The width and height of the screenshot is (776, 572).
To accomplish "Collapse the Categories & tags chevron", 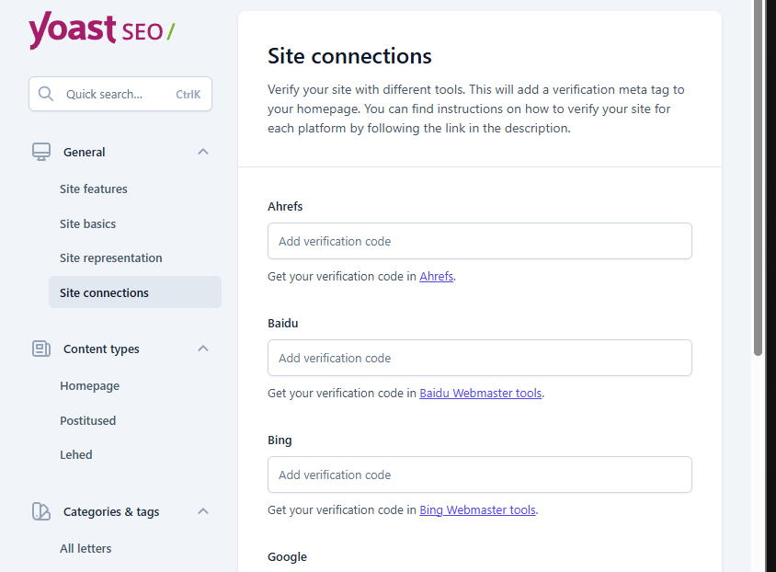I will pyautogui.click(x=203, y=511).
